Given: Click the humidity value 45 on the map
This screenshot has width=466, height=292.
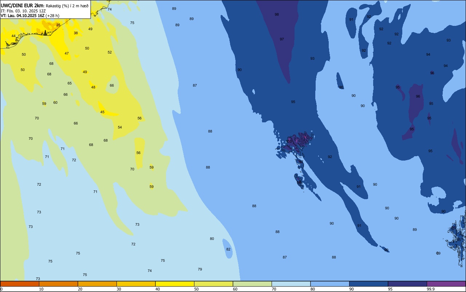Looking at the screenshot, I should click(x=102, y=112).
